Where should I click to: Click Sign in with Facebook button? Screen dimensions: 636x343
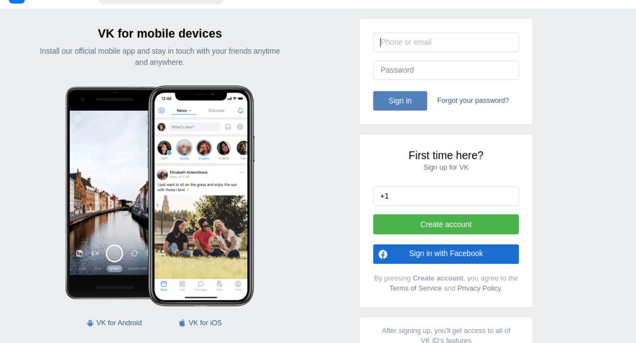click(x=446, y=254)
